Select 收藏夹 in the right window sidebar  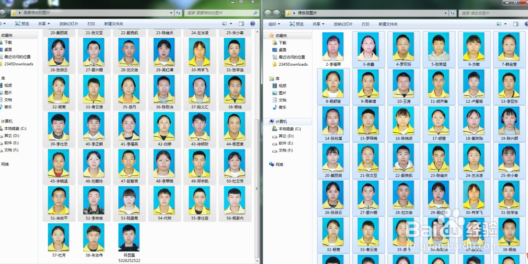coord(281,36)
